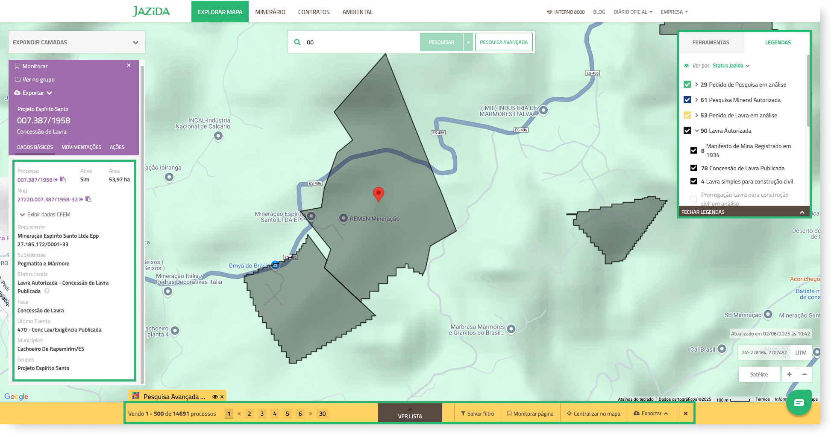This screenshot has height=437, width=834.
Task: Collapse the Lavra Autorizada group
Action: [x=696, y=131]
